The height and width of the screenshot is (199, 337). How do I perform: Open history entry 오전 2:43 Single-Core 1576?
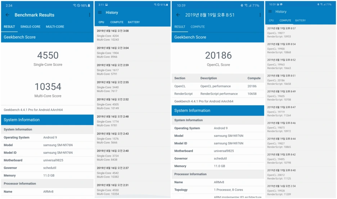click(132, 138)
